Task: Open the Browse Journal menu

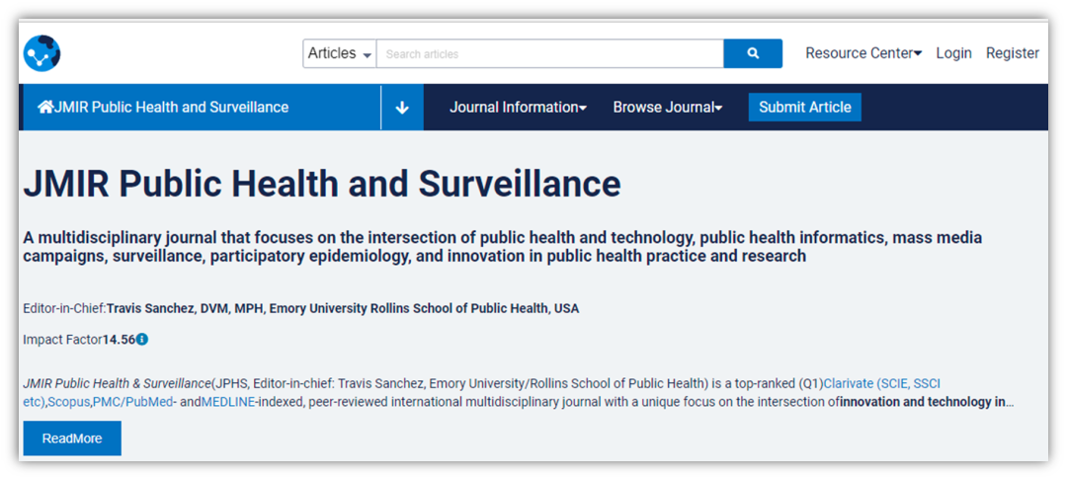Action: click(667, 108)
